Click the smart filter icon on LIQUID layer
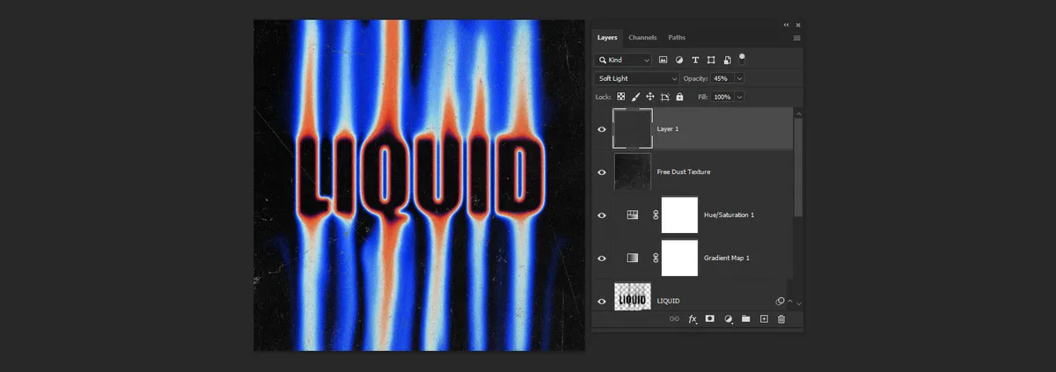The height and width of the screenshot is (372, 1056). (780, 301)
